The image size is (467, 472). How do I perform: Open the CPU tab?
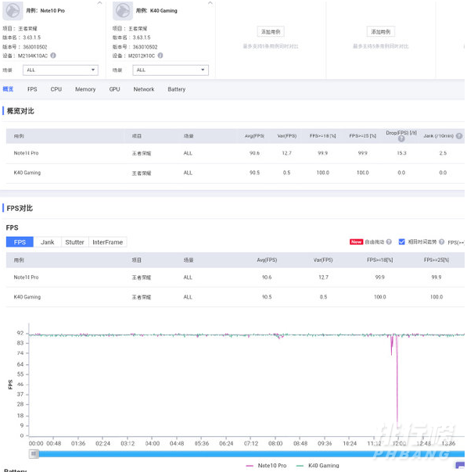56,89
